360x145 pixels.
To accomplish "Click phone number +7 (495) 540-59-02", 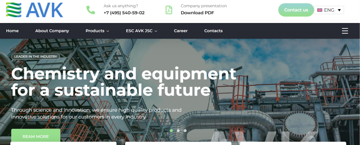I will click(x=124, y=13).
